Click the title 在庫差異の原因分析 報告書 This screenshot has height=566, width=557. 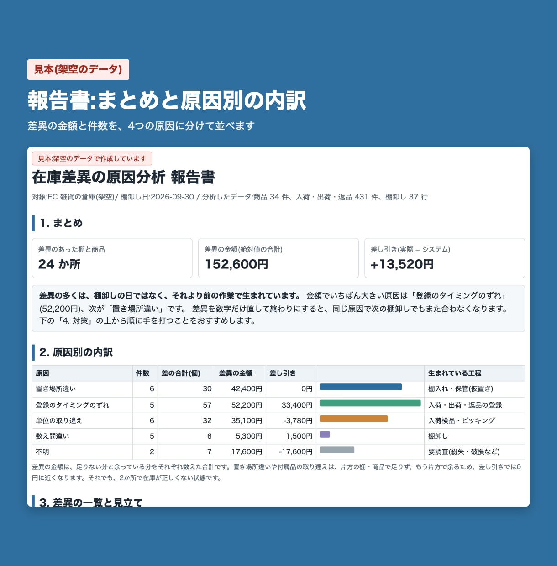(123, 177)
